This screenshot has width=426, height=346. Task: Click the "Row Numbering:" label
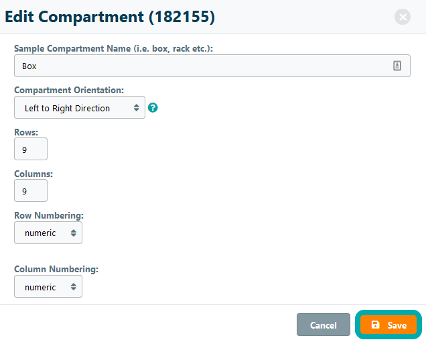click(x=49, y=215)
